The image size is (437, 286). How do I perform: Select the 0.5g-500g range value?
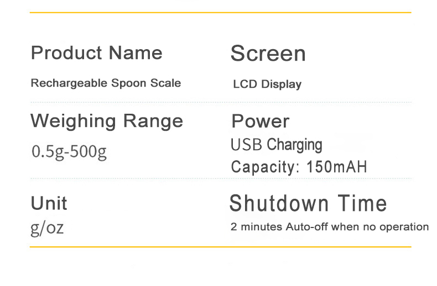[x=69, y=151]
